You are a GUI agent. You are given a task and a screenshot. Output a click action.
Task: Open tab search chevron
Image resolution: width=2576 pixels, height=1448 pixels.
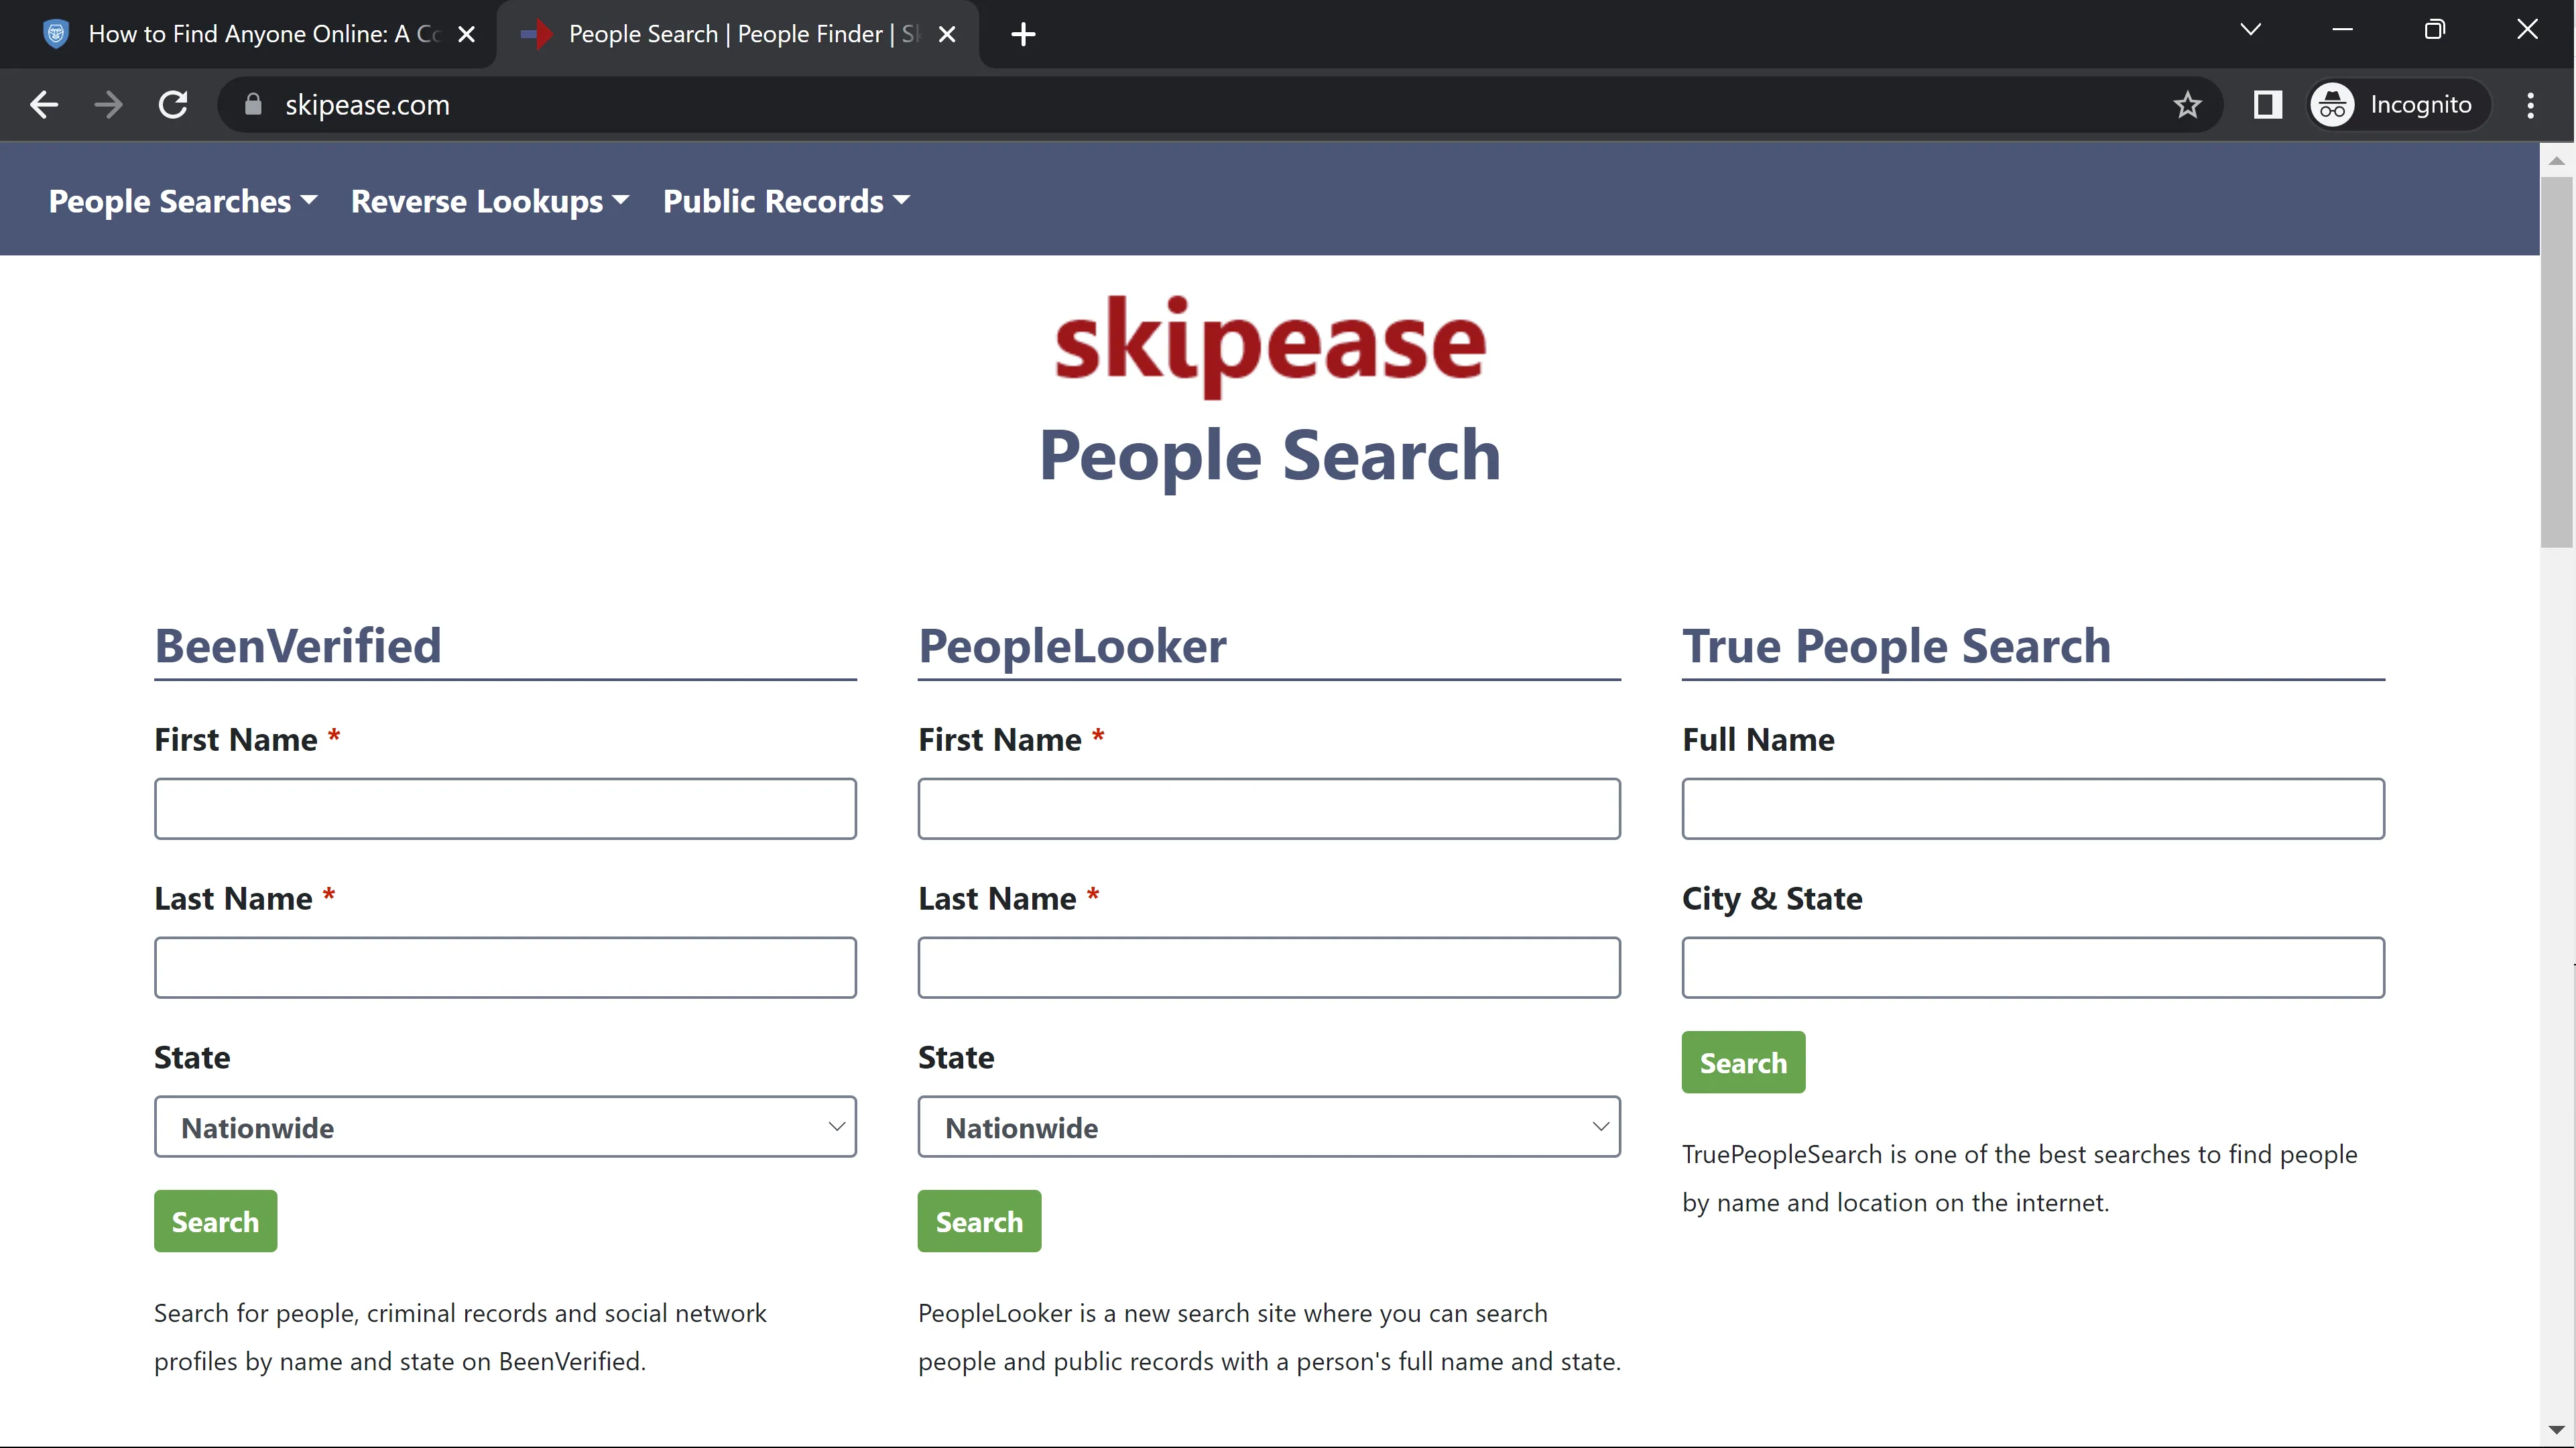2250,30
